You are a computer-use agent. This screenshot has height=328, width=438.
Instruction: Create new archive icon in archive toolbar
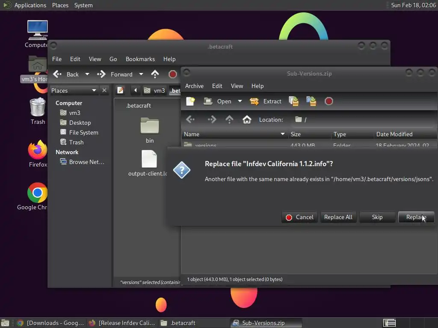click(x=190, y=101)
